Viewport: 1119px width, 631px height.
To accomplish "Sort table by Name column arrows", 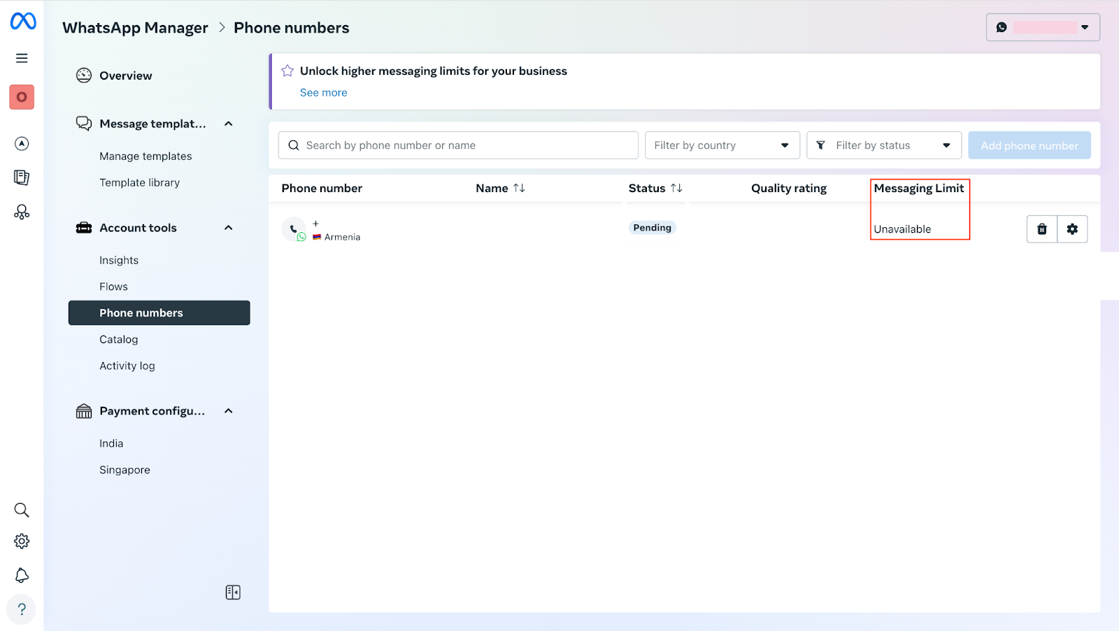I will pyautogui.click(x=519, y=188).
